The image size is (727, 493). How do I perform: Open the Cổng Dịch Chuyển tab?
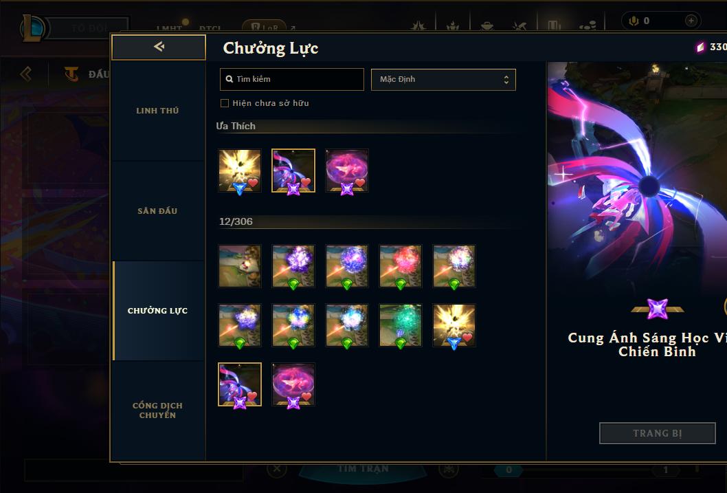(x=157, y=410)
